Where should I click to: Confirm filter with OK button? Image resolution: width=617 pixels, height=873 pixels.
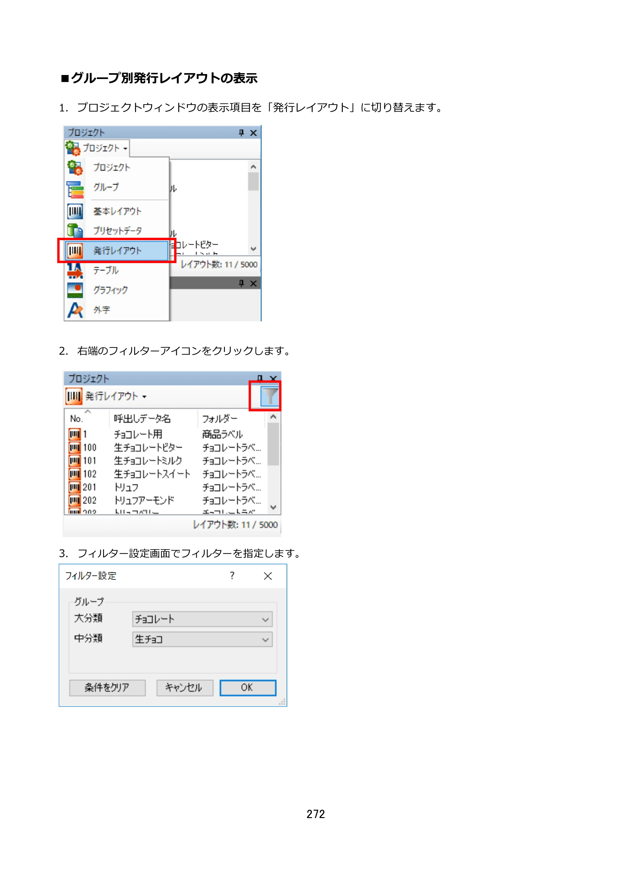[248, 687]
